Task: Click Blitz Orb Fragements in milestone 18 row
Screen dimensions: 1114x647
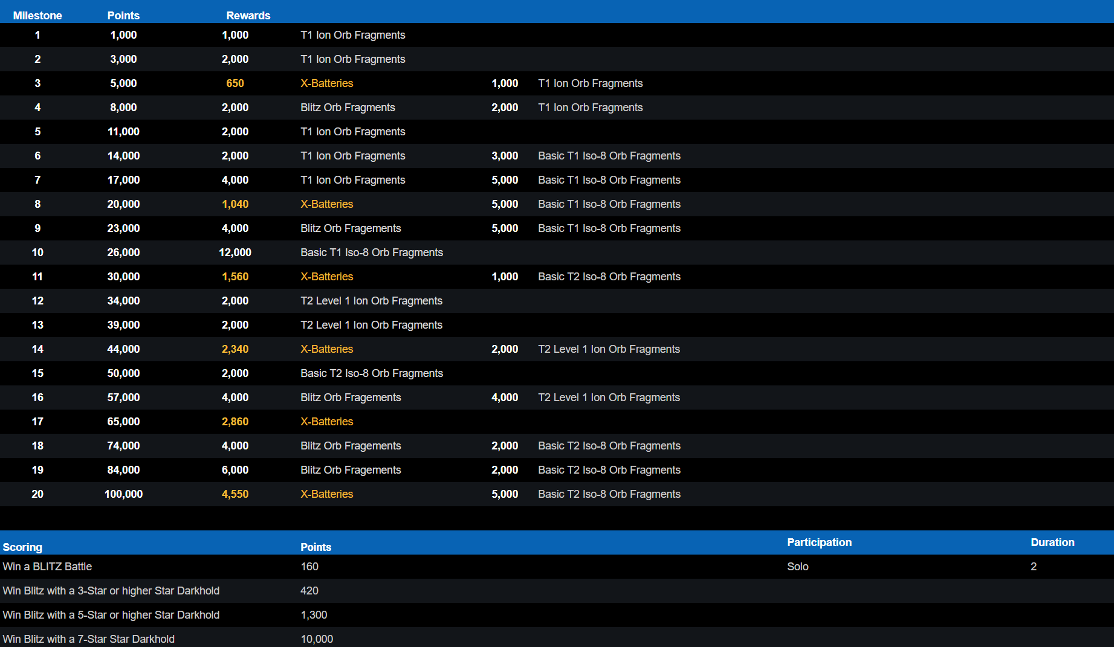Action: (351, 446)
